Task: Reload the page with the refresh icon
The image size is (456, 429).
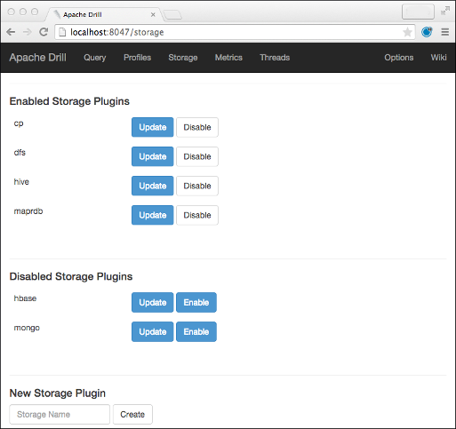Action: pos(44,32)
